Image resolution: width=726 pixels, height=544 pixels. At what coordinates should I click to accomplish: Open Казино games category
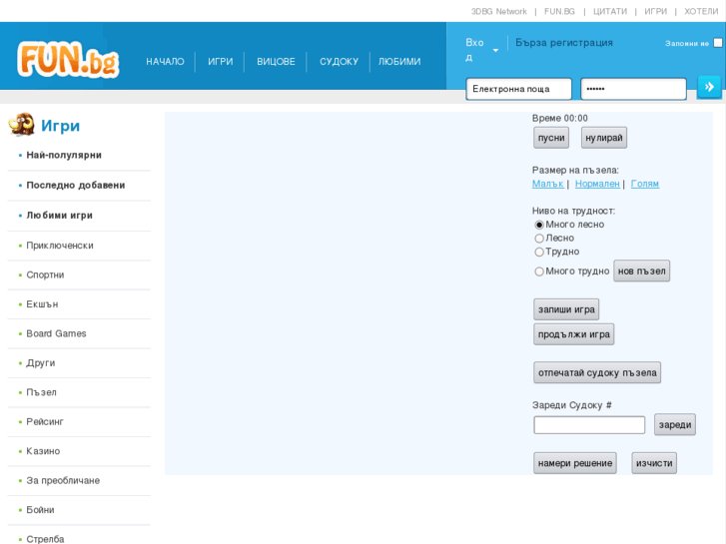click(43, 451)
